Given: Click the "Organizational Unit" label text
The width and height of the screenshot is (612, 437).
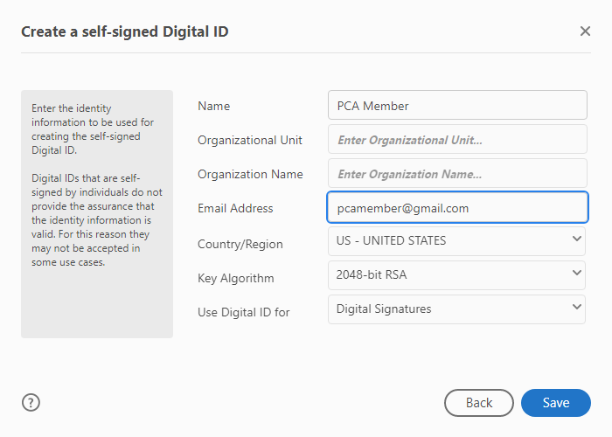Looking at the screenshot, I should (250, 140).
